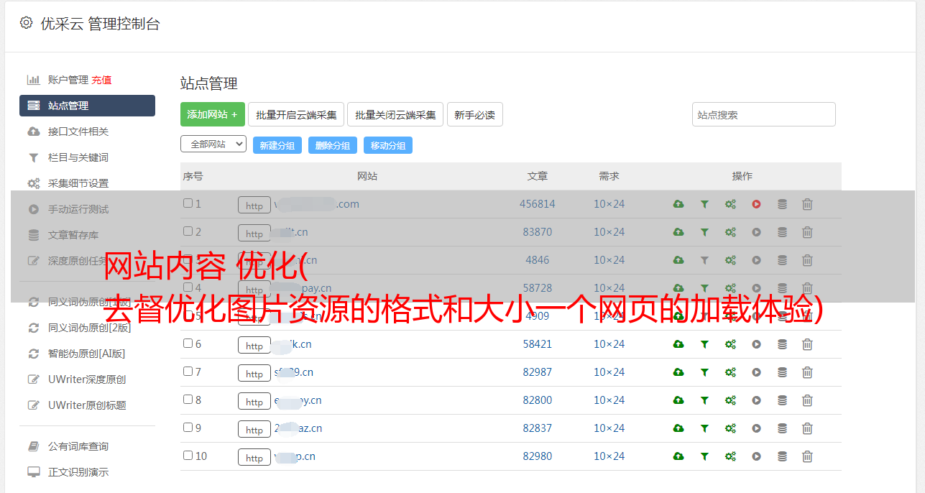This screenshot has width=925, height=493.
Task: Click the cloud upload icon in row 10
Action: (678, 456)
